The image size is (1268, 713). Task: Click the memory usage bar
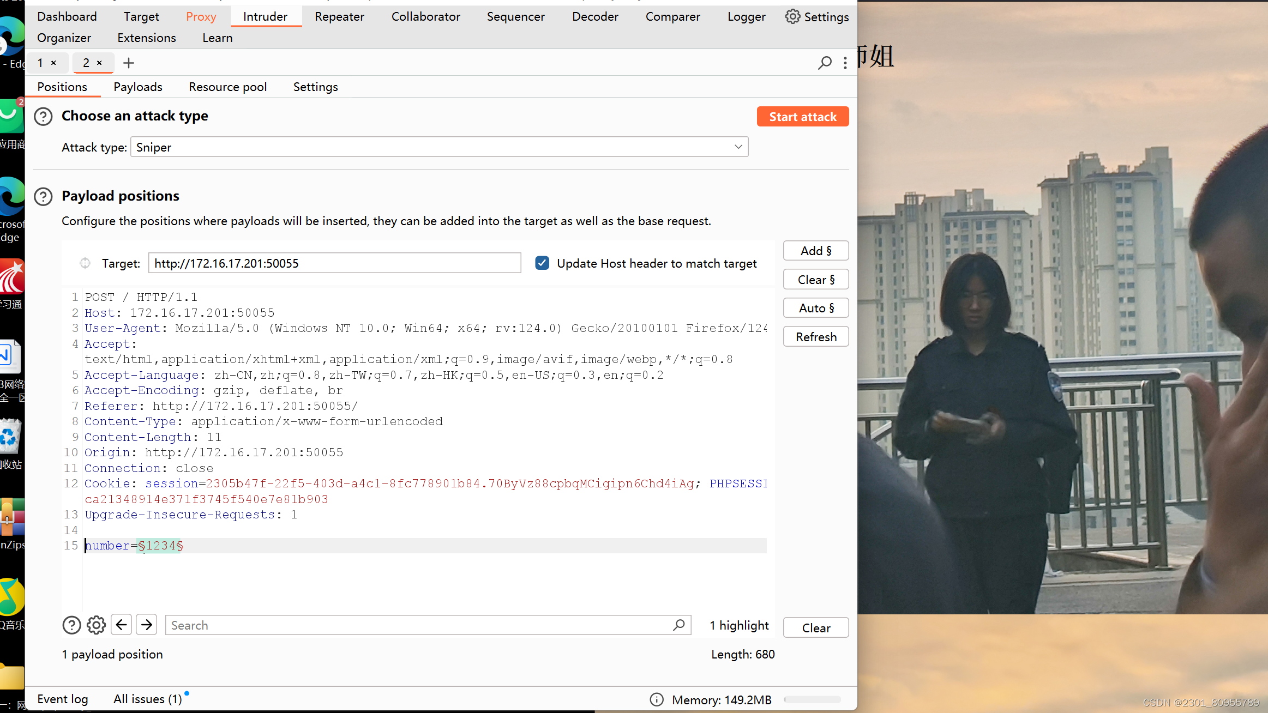(812, 699)
